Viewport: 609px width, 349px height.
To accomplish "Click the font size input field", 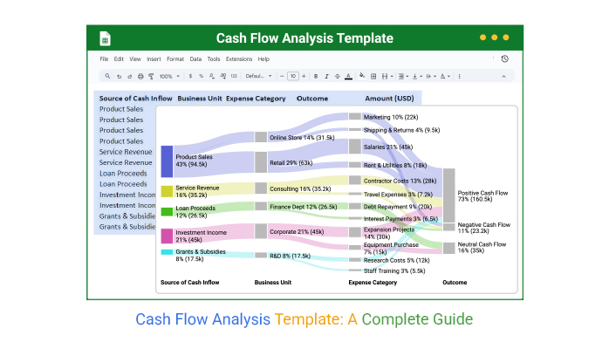I will 293,76.
